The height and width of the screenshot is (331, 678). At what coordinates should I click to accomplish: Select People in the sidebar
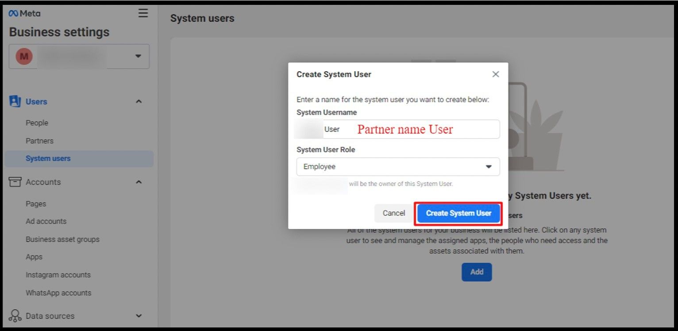tap(37, 123)
